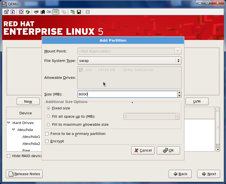226x184 pixels.
Task: Click the fill-up-to MB value field
Action: point(150,116)
